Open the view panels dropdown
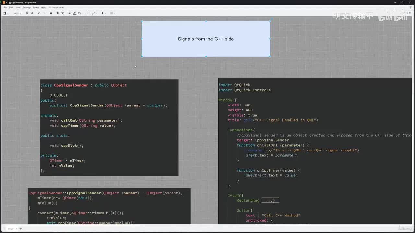Screen dimensions: 415x233 point(6,13)
